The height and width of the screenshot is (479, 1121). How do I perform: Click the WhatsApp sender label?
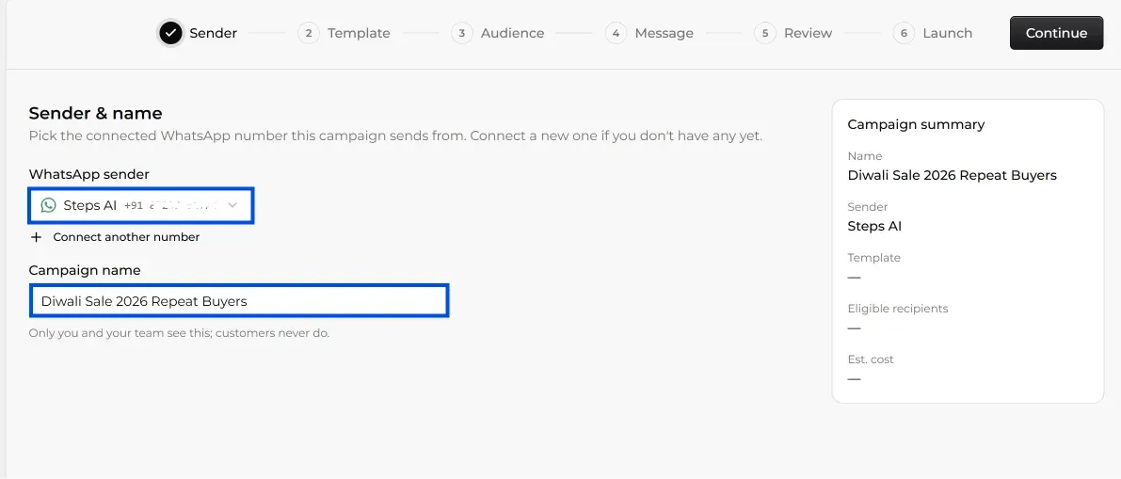(88, 174)
